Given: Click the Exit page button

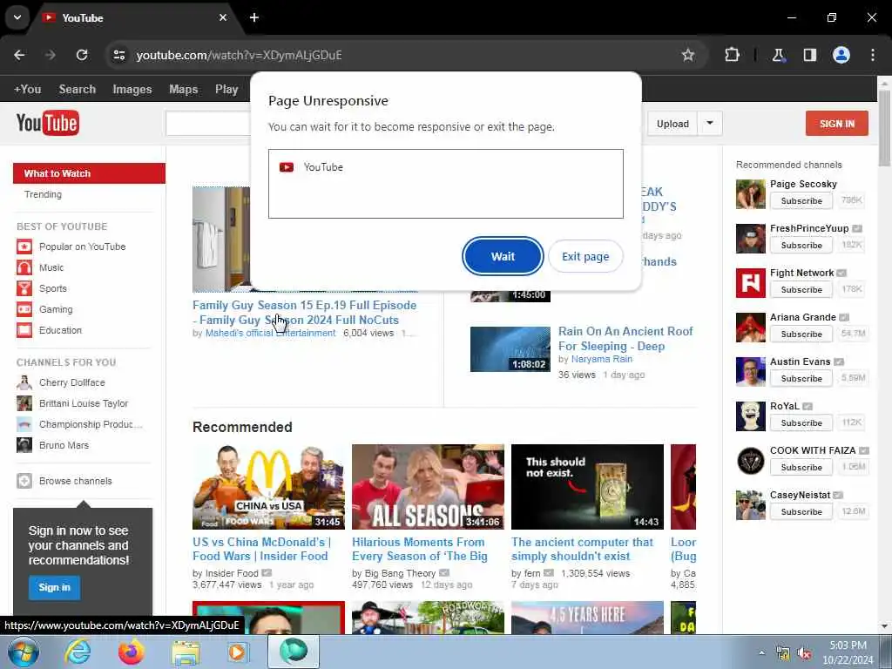Looking at the screenshot, I should click(585, 257).
